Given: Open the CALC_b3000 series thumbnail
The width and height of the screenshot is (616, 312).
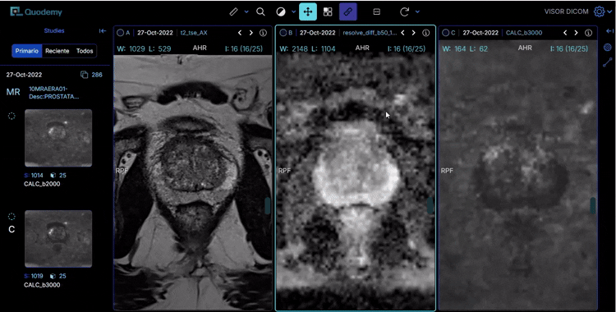Looking at the screenshot, I should 58,239.
